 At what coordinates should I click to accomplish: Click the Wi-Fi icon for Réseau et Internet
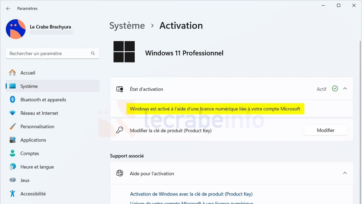pyautogui.click(x=12, y=113)
